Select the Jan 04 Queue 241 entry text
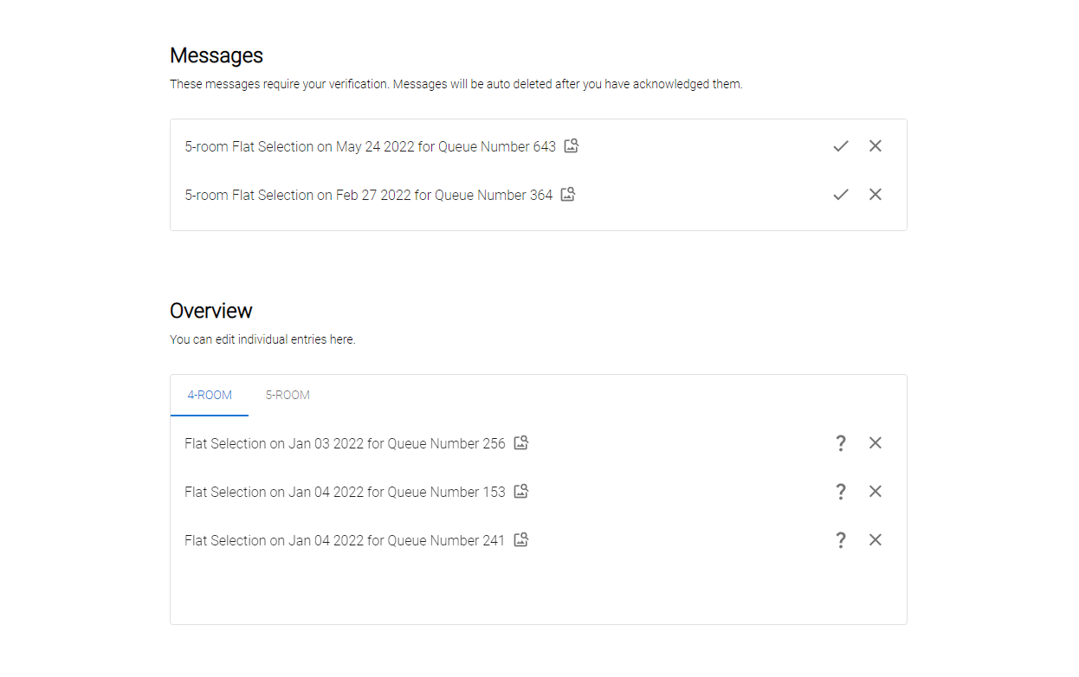This screenshot has width=1079, height=677. click(345, 539)
